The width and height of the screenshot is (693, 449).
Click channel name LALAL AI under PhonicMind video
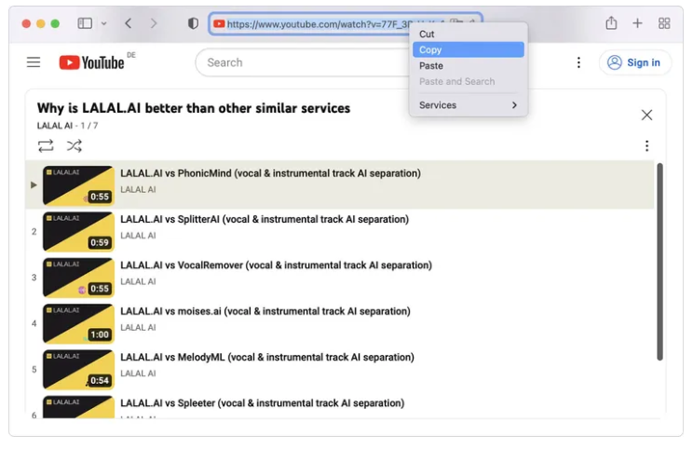(x=139, y=190)
